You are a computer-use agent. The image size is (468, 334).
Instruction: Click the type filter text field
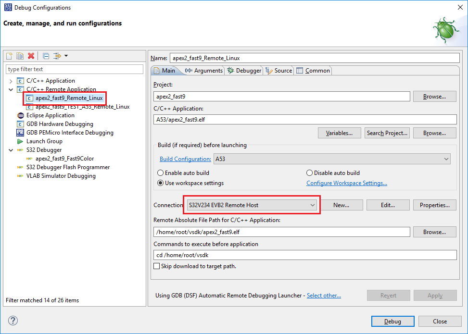pos(75,69)
